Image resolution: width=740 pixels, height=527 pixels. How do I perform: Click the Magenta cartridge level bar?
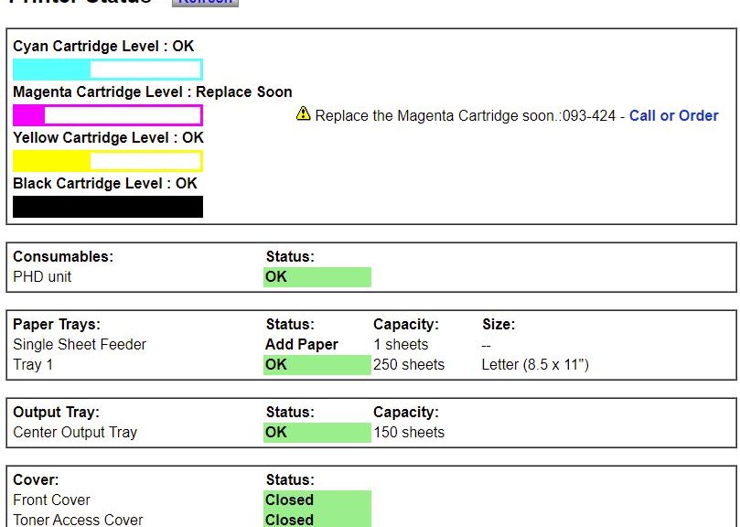pos(108,115)
